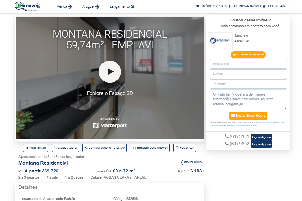Open the Venda arrow menu

[x=64, y=6]
